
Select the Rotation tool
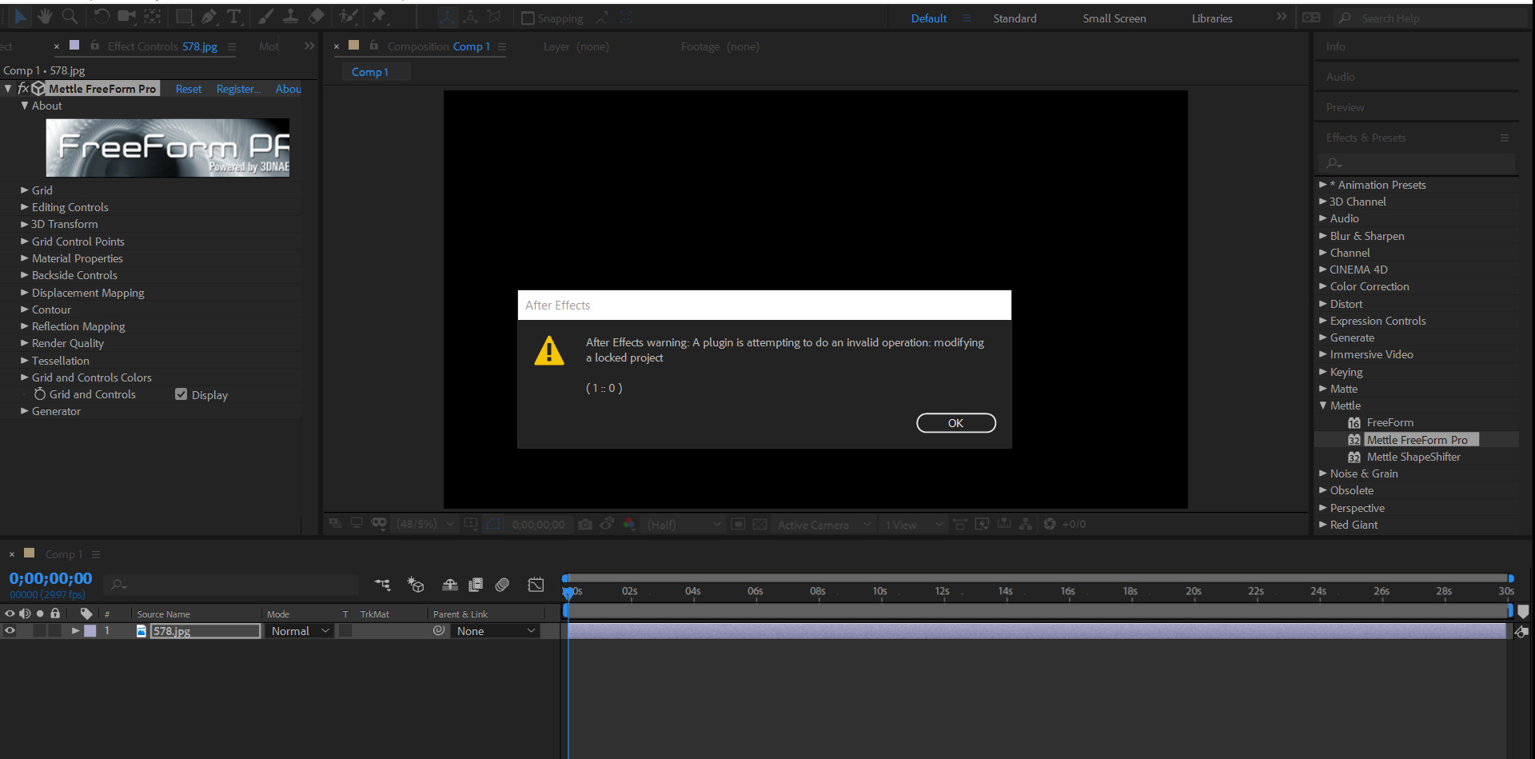tap(101, 16)
